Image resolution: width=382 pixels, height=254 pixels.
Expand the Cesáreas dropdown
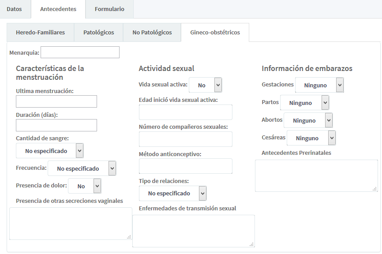(x=311, y=138)
